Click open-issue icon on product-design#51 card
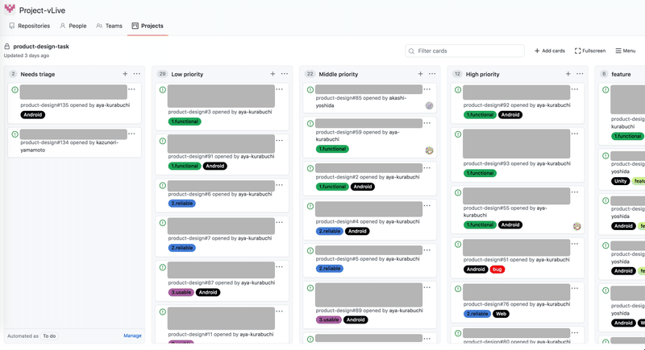 [458, 244]
